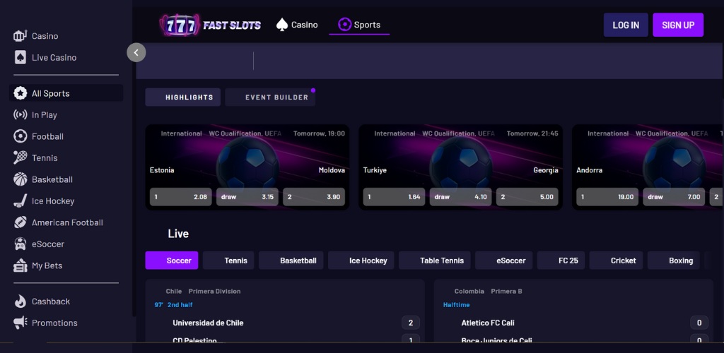
Task: Click the Atletico FC Cali team name
Action: pos(488,323)
